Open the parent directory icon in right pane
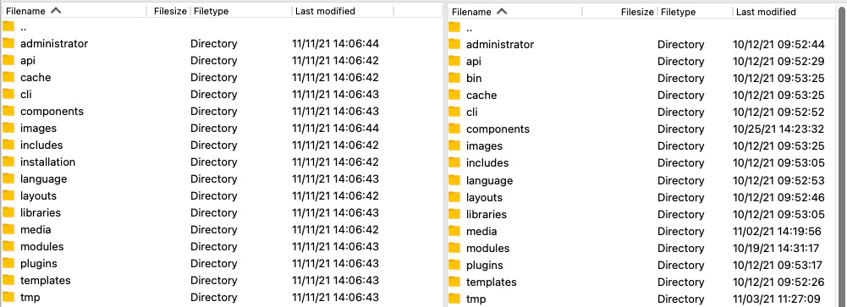 (454, 28)
